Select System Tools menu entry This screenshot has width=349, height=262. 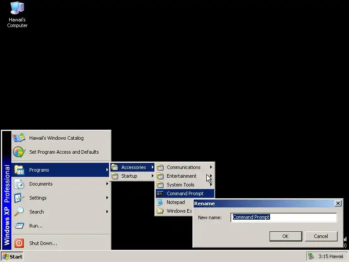(185, 185)
